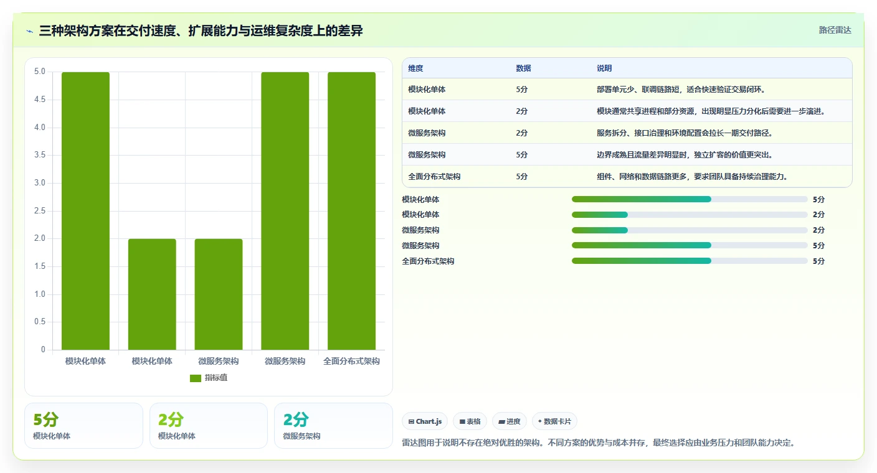Viewport: 877px width, 473px height.
Task: Click the short 微服务架构 bar at 2.0
Action: pyautogui.click(x=219, y=294)
